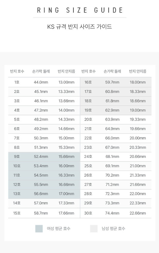159x253 pixels.
Task: Click the left 반지 호수 column header
Action: [x=17, y=71]
